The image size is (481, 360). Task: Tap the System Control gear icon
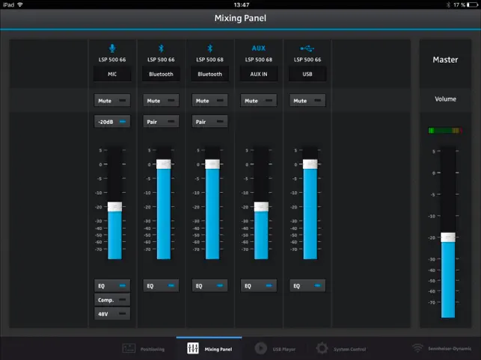pyautogui.click(x=322, y=348)
